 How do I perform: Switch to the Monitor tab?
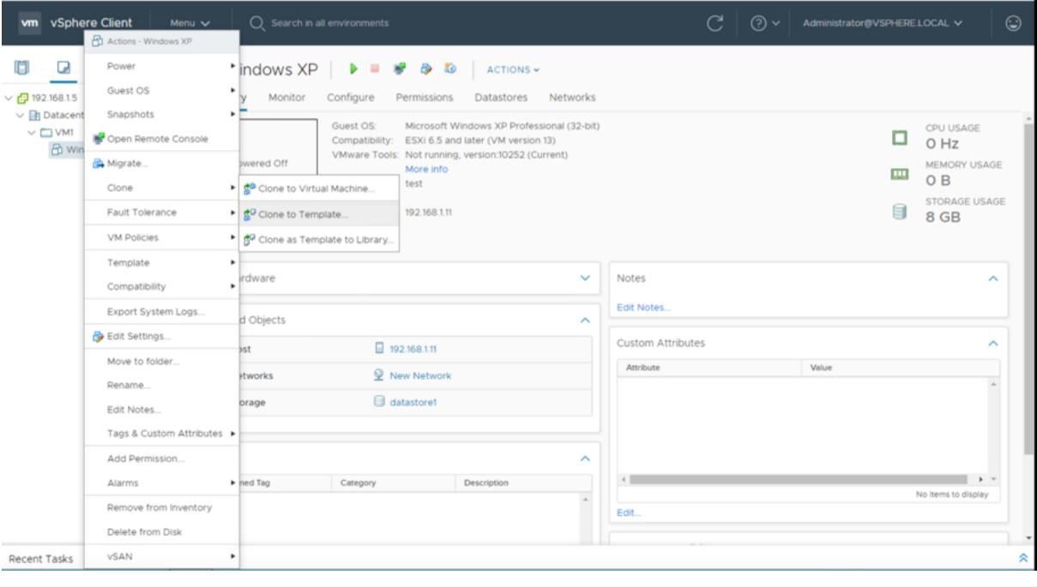287,98
